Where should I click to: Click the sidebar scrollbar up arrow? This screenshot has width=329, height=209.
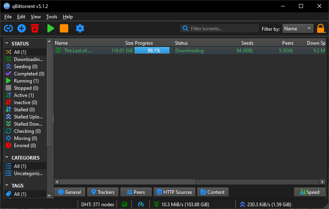point(49,41)
